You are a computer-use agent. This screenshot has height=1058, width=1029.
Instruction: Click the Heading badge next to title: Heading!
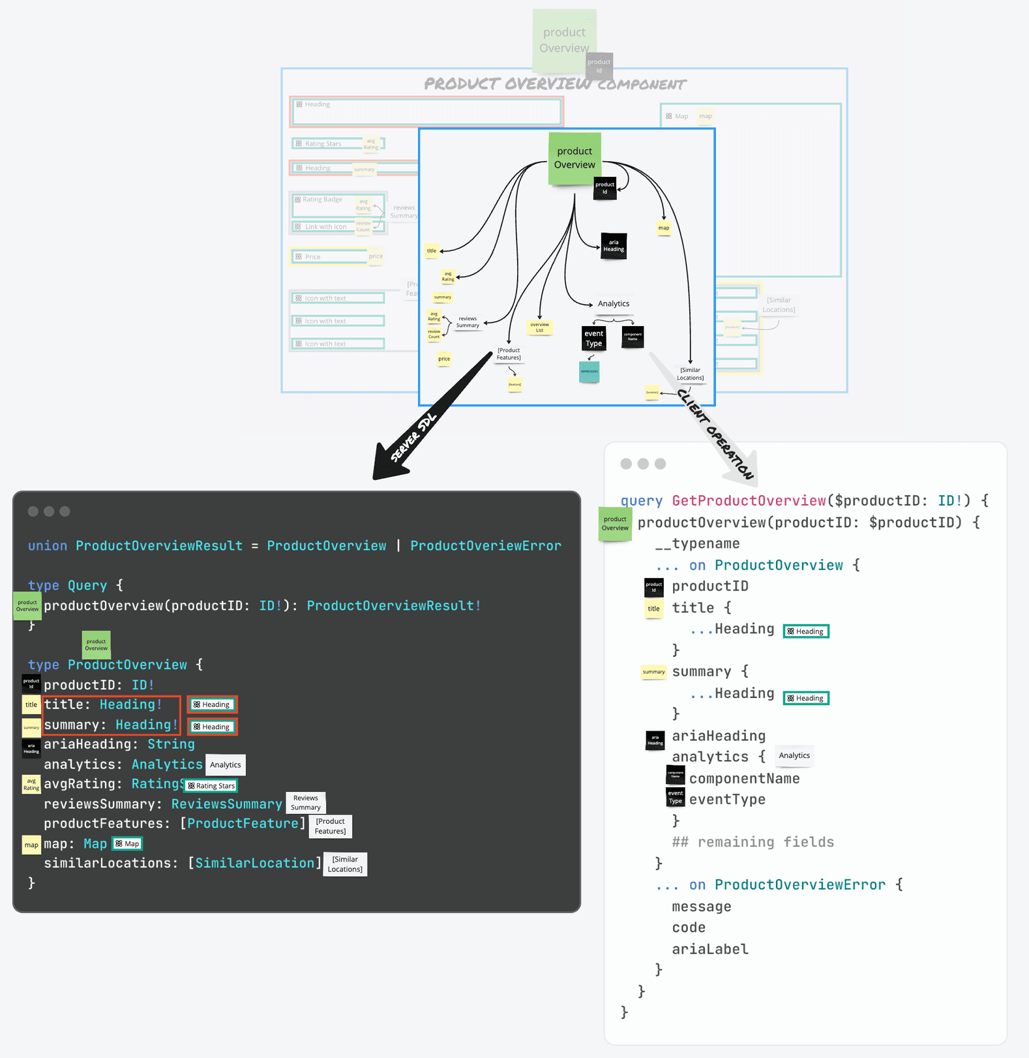coord(213,704)
